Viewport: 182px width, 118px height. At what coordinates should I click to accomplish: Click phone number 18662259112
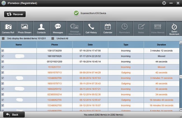coord(55,89)
